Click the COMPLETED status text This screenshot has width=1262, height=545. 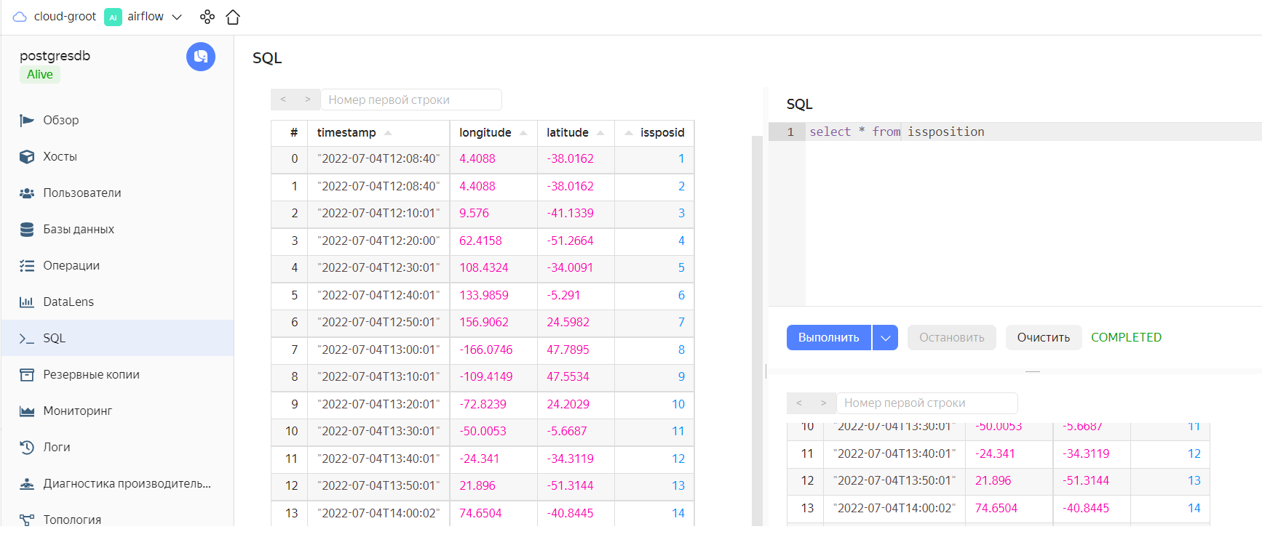tap(1126, 337)
